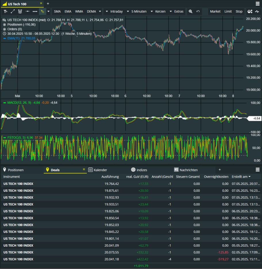Viewport: 262px width, 269px height.
Task: Close the Deals tab
Action: coord(84,169)
